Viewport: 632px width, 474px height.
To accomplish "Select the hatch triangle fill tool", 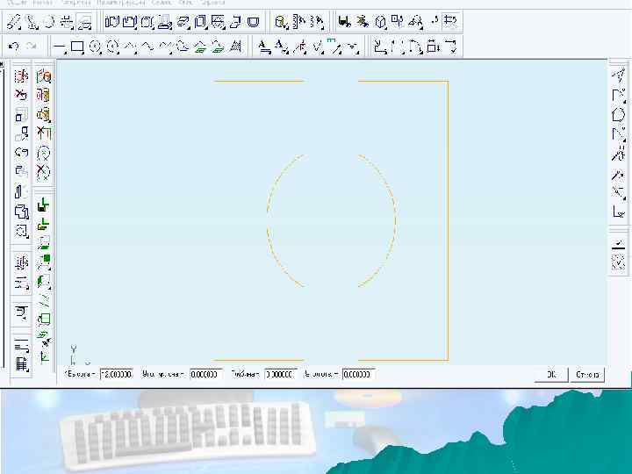I will (235, 47).
